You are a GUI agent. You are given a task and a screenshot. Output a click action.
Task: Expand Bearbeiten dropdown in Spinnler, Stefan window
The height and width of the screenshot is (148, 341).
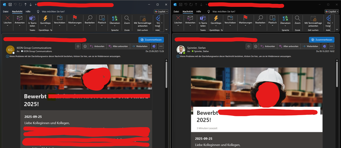260,26
